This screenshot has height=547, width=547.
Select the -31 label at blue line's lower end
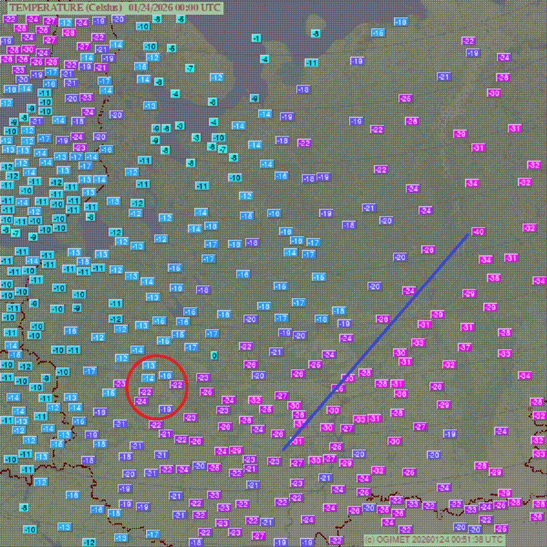(297, 441)
